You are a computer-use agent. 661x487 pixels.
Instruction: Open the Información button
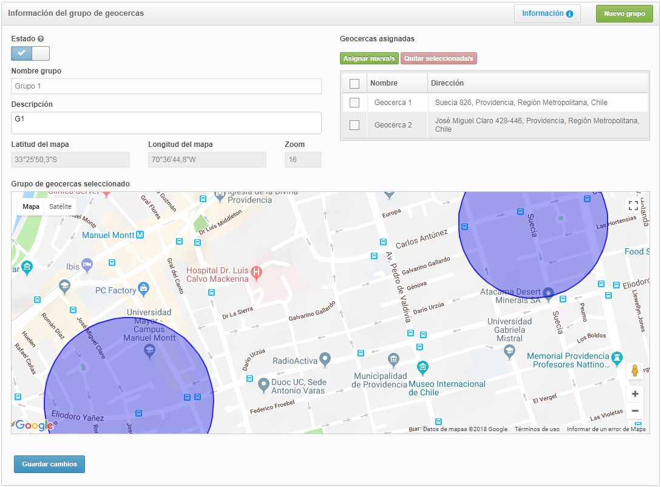coord(547,13)
